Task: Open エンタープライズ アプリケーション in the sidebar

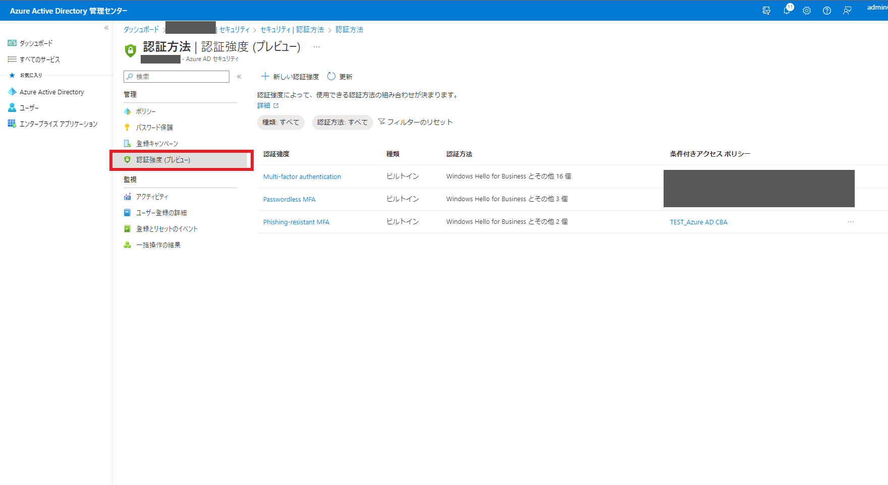Action: click(x=58, y=124)
